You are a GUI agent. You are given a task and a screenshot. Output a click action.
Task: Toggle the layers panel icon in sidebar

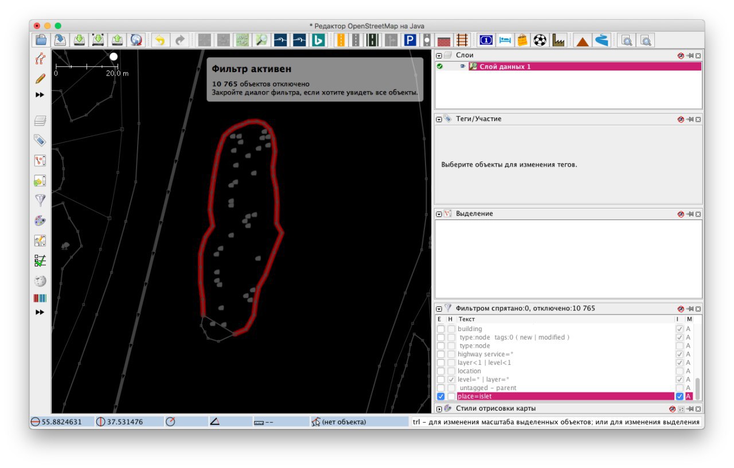(40, 121)
